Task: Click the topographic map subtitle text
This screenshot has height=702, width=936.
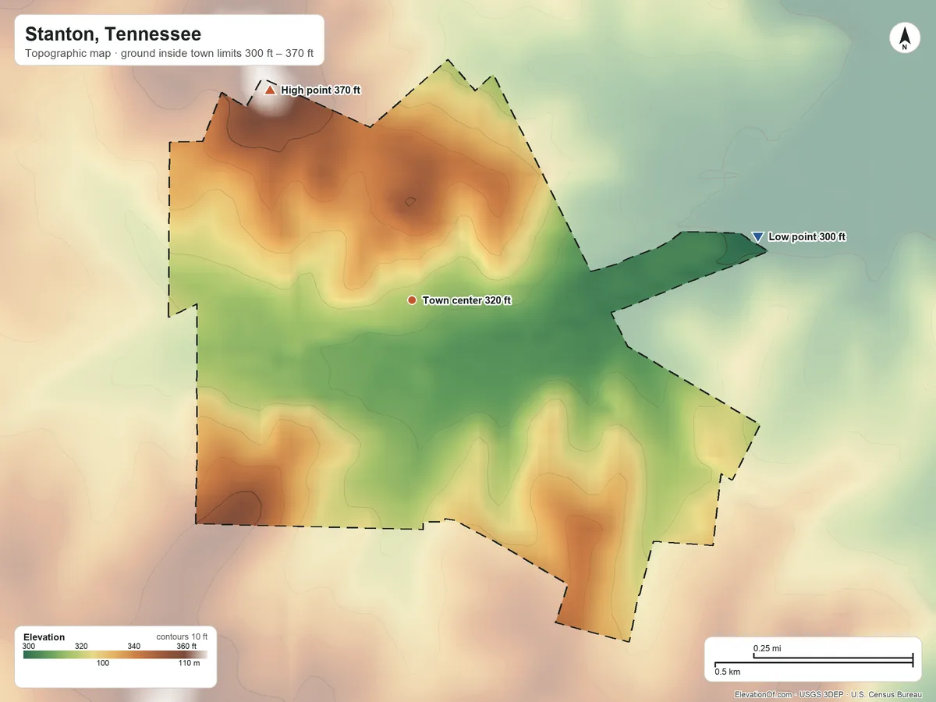Action: tap(169, 55)
